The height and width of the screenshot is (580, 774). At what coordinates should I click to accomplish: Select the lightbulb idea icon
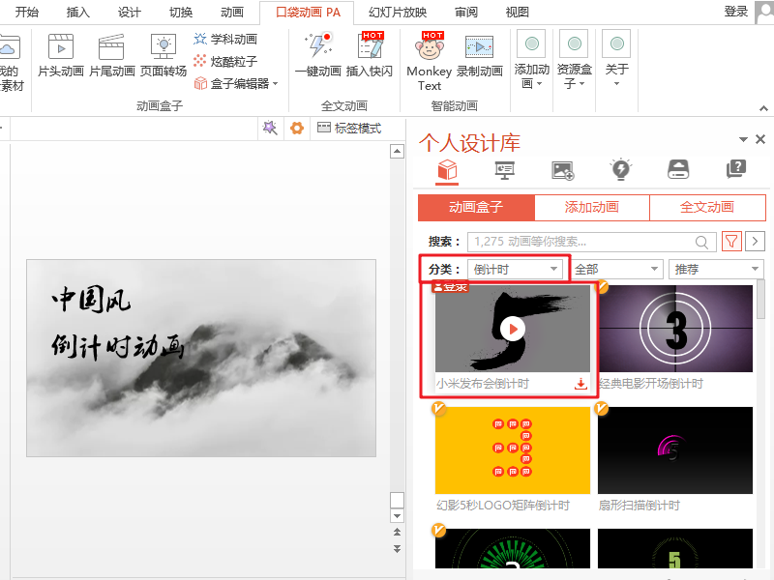[x=620, y=169]
